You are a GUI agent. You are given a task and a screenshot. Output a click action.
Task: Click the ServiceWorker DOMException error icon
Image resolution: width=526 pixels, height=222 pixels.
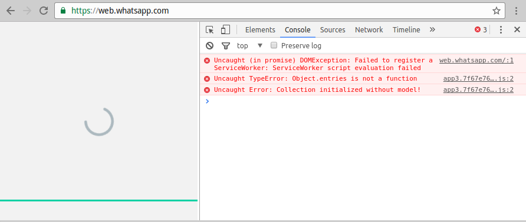pos(207,61)
